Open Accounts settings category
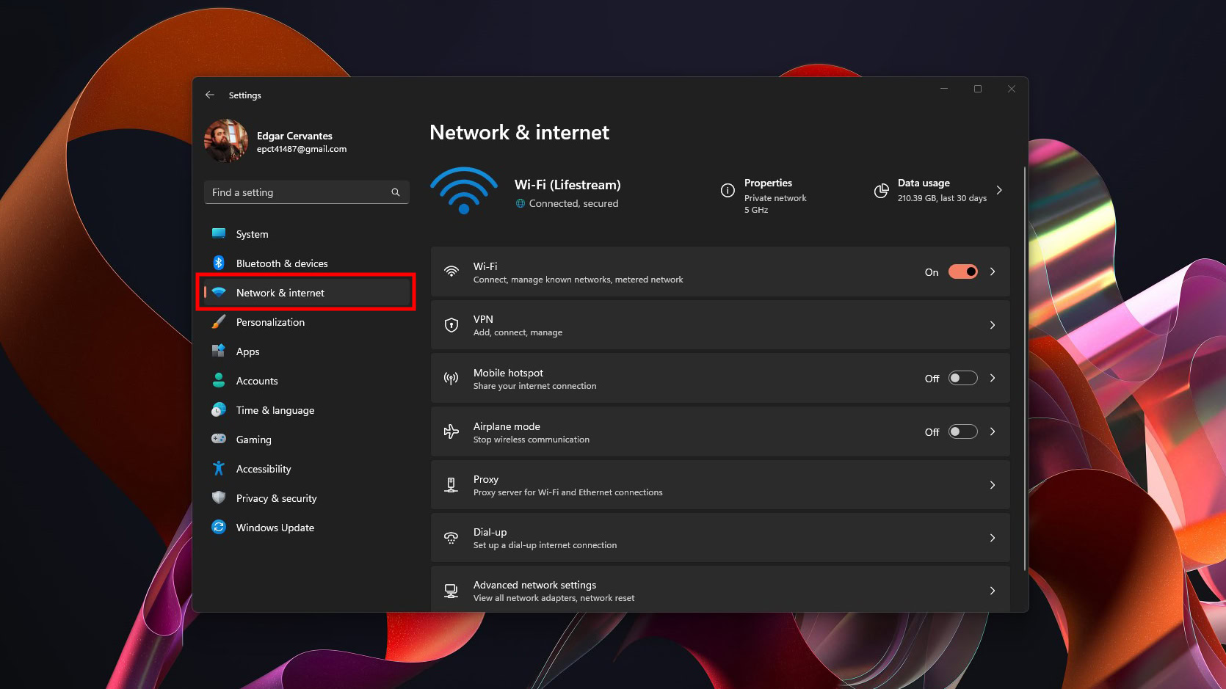 tap(307, 381)
